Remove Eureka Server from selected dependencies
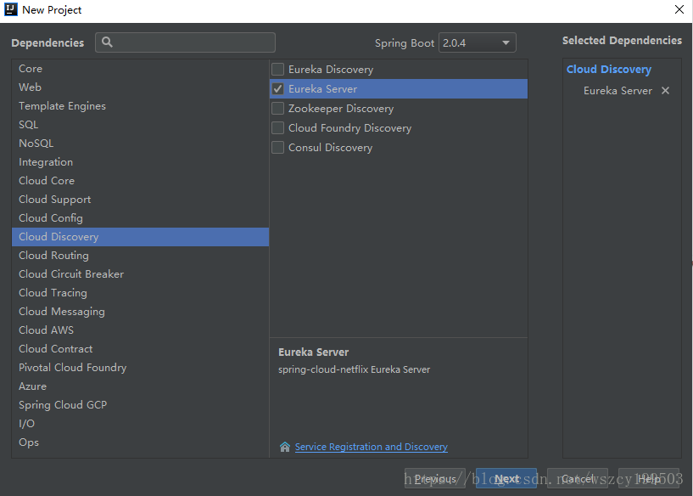The width and height of the screenshot is (693, 496). pyautogui.click(x=665, y=91)
